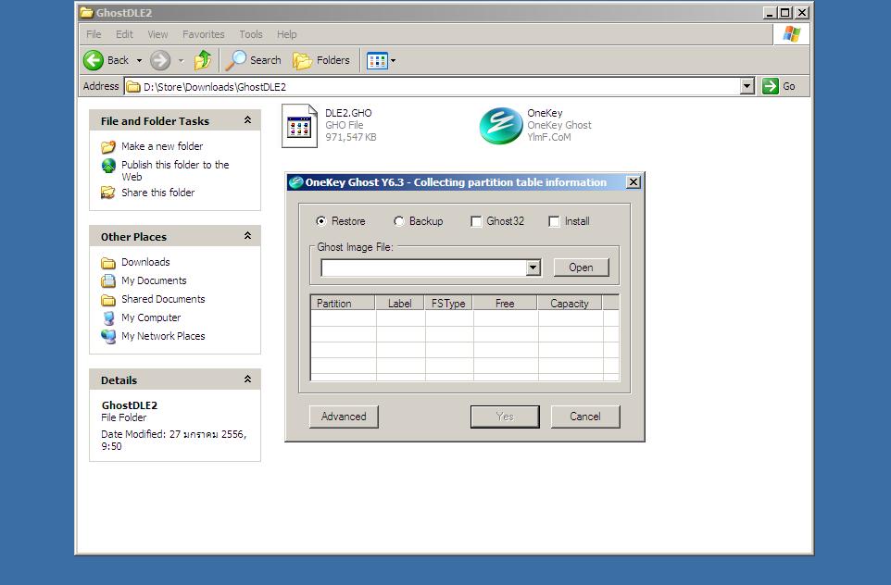Click the FSType column header
This screenshot has height=585, width=891.
(448, 304)
